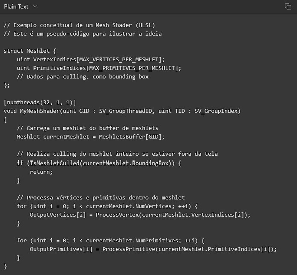The width and height of the screenshot is (297, 275).
Task: Click the OutputVertices ProcessVertex assignment line
Action: (140, 215)
